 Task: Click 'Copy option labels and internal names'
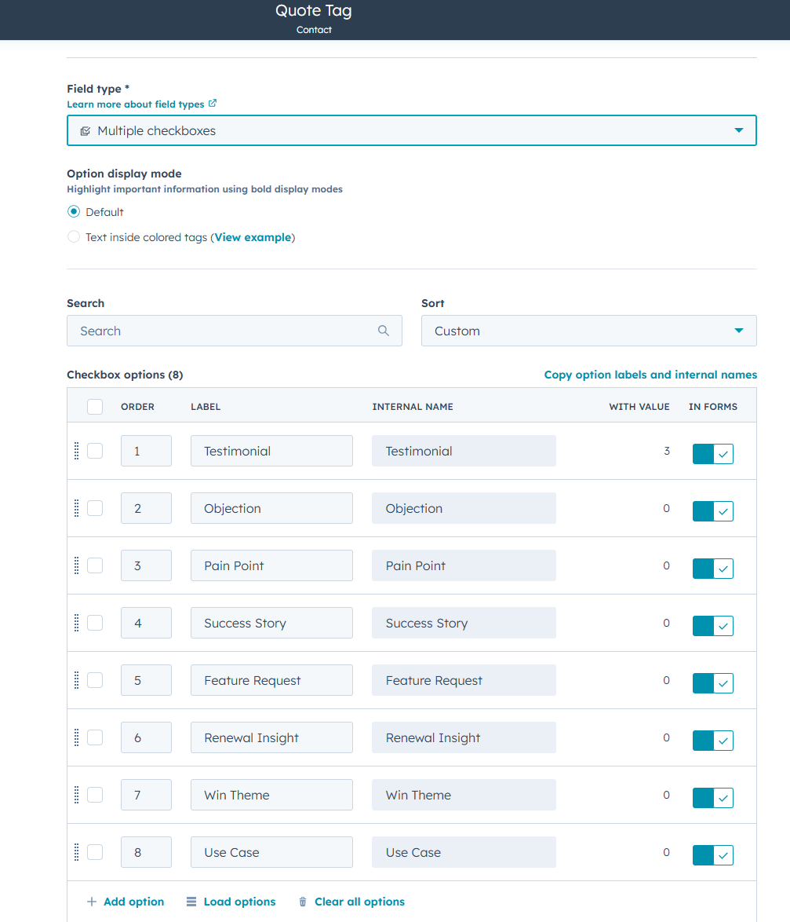tap(650, 375)
